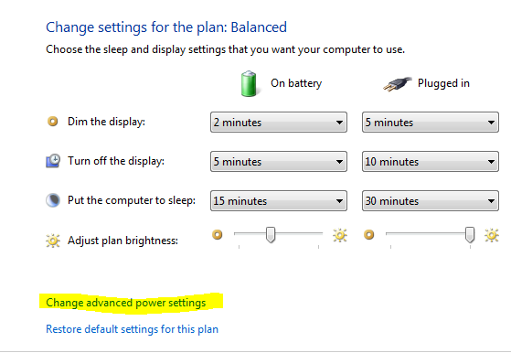This screenshot has height=353, width=511.
Task: Click the Dim the display icon
Action: click(x=52, y=122)
